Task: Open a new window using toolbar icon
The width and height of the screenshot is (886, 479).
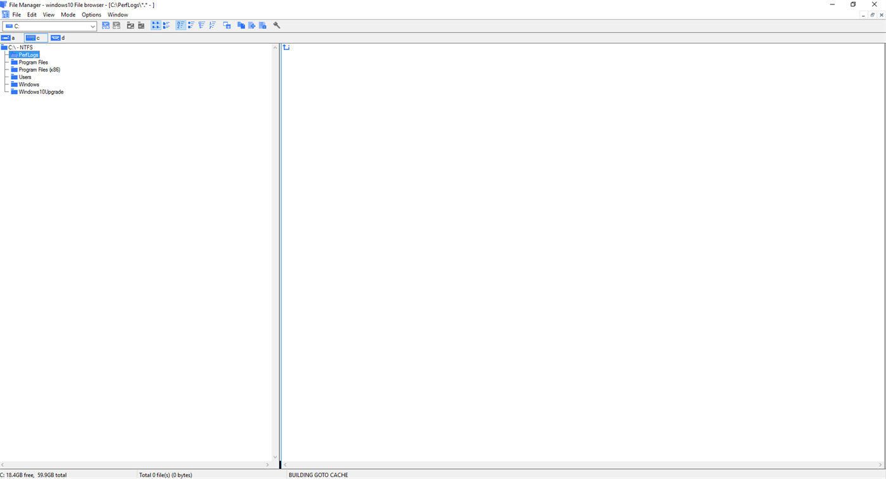Action: [x=227, y=25]
